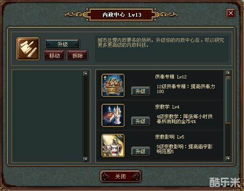244x191 pixels.
Task: Upgrade 宗教学 Lv4 technology
Action: click(x=141, y=121)
